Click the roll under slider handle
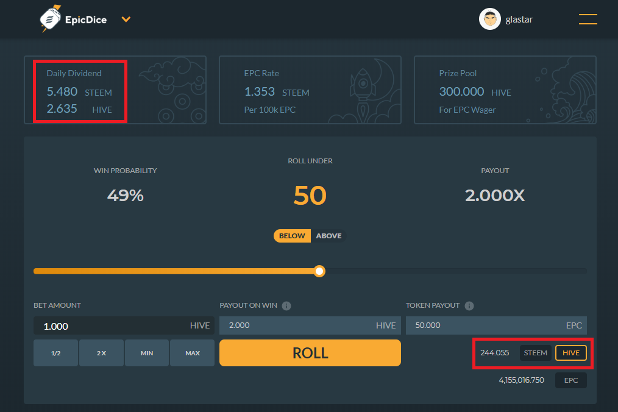The image size is (618, 412). 319,271
